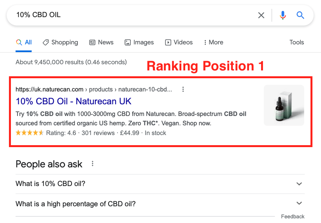The height and width of the screenshot is (223, 321).
Task: Open the three-dot menu beside the naturecan URL
Action: point(183,89)
